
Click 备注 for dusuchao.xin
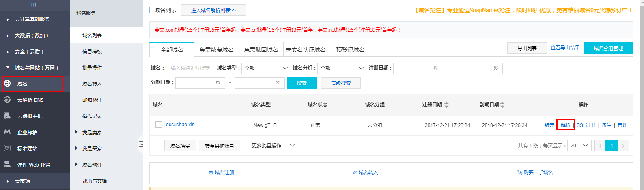607,125
